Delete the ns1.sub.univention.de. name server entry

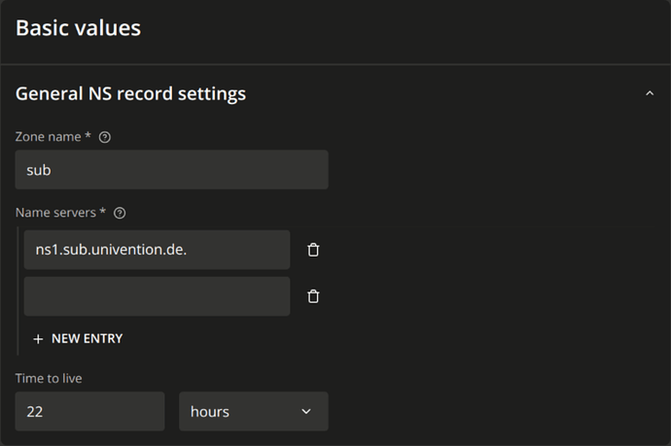tap(313, 250)
